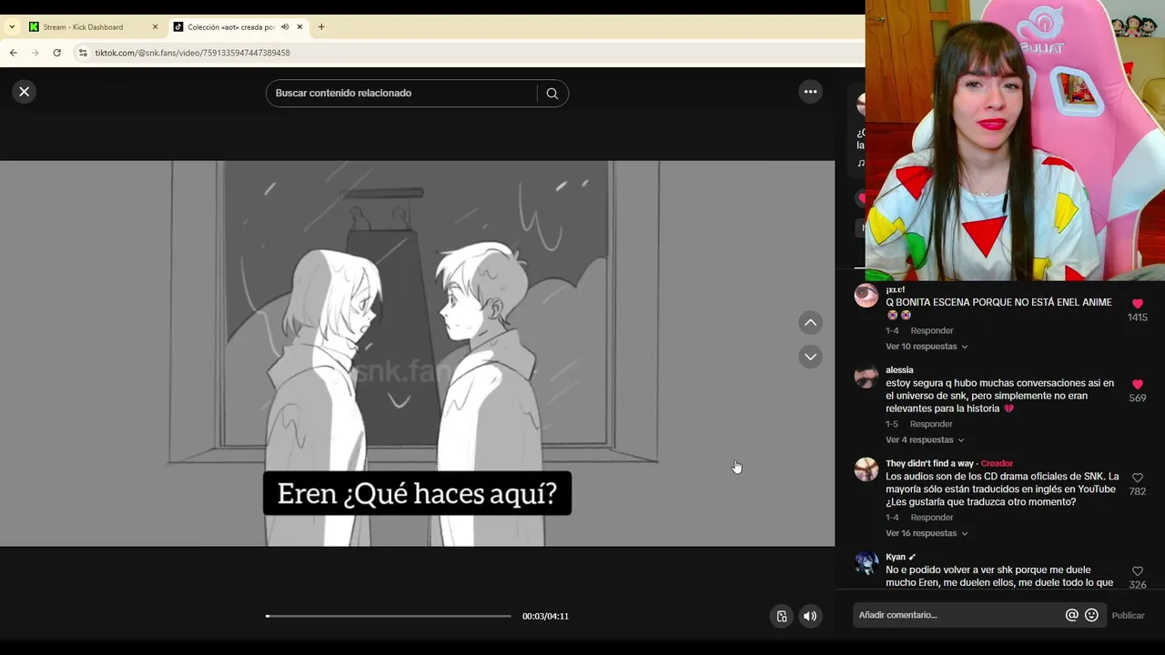The width and height of the screenshot is (1165, 655).
Task: Click the Publicar button
Action: [x=1128, y=615]
